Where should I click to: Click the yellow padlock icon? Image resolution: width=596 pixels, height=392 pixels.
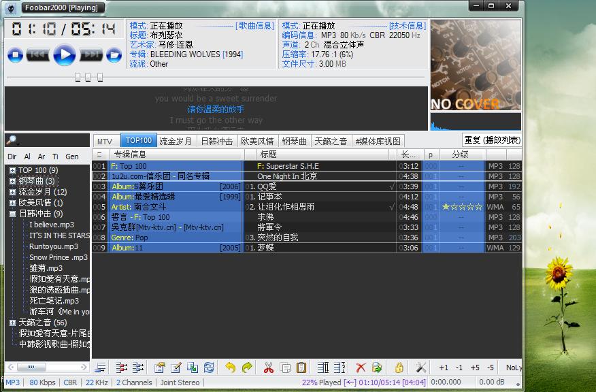[399, 367]
